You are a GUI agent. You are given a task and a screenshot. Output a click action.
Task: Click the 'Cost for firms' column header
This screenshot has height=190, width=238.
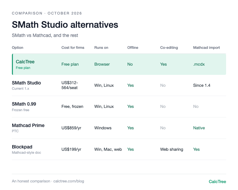pyautogui.click(x=73, y=47)
